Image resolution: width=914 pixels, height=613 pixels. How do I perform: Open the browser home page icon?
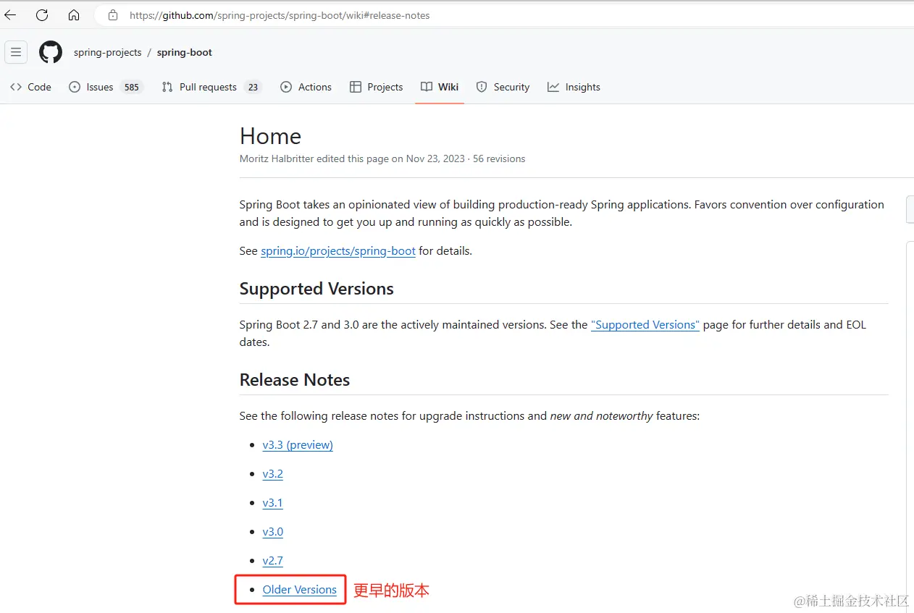(74, 14)
